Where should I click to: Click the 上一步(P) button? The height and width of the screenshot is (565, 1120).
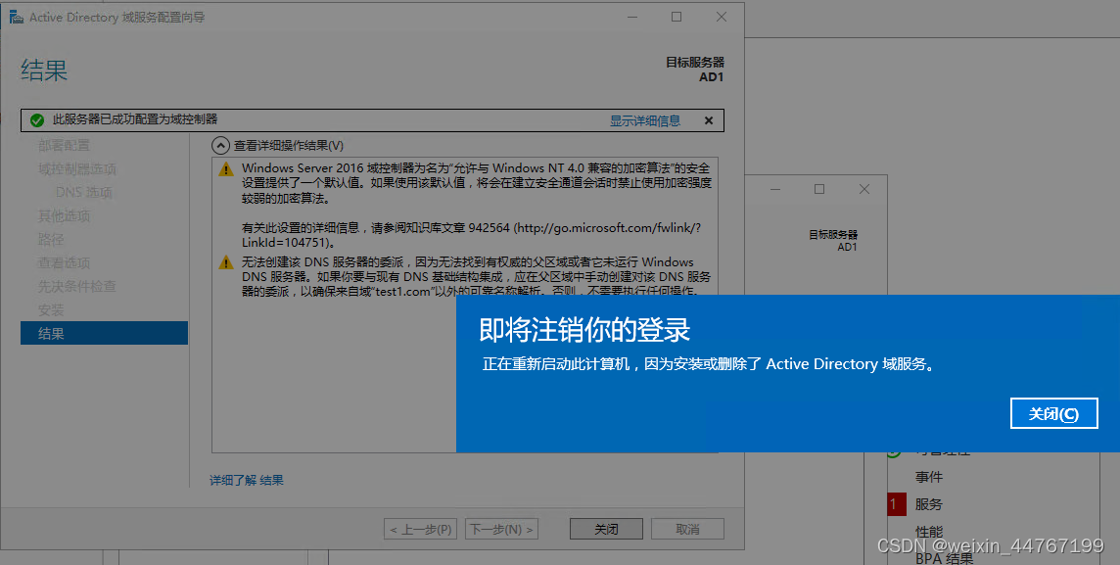[x=421, y=530]
